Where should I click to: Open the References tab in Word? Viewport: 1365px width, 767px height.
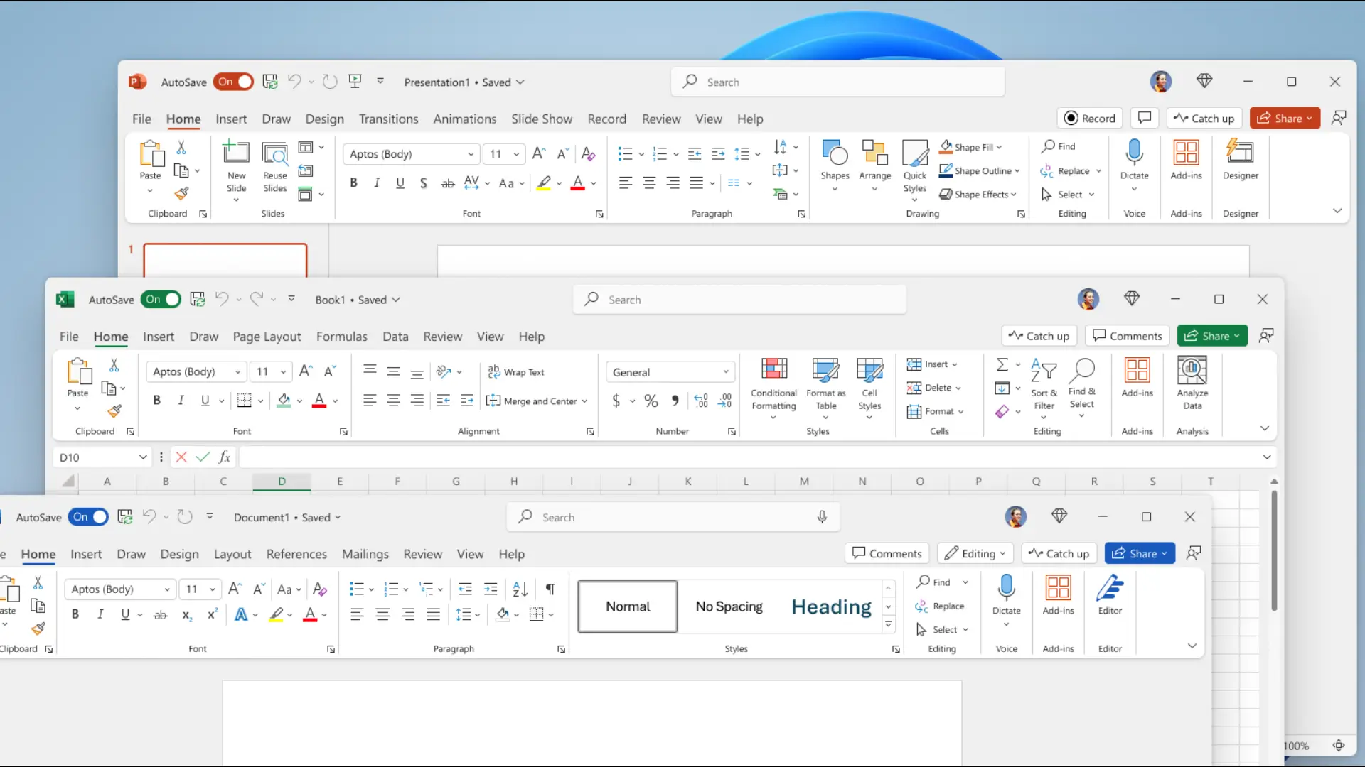[x=296, y=554]
